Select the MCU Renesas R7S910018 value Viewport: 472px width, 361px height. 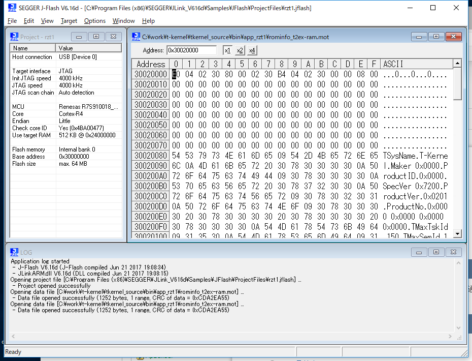[x=88, y=107]
